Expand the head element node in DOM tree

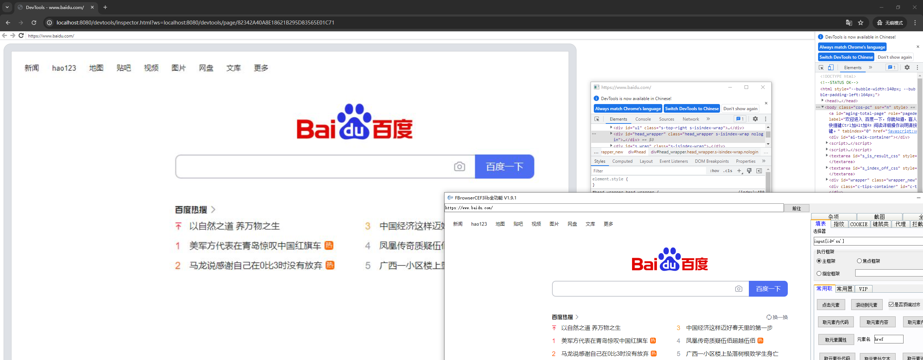click(x=822, y=100)
